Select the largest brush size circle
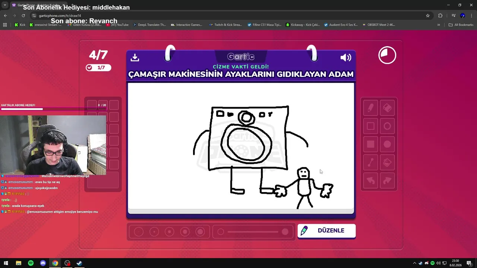The width and height of the screenshot is (477, 268). click(200, 232)
